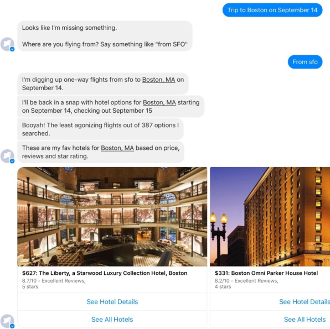
Task: Select the "Booyah! The least agonizing flights" message
Action: point(100,129)
